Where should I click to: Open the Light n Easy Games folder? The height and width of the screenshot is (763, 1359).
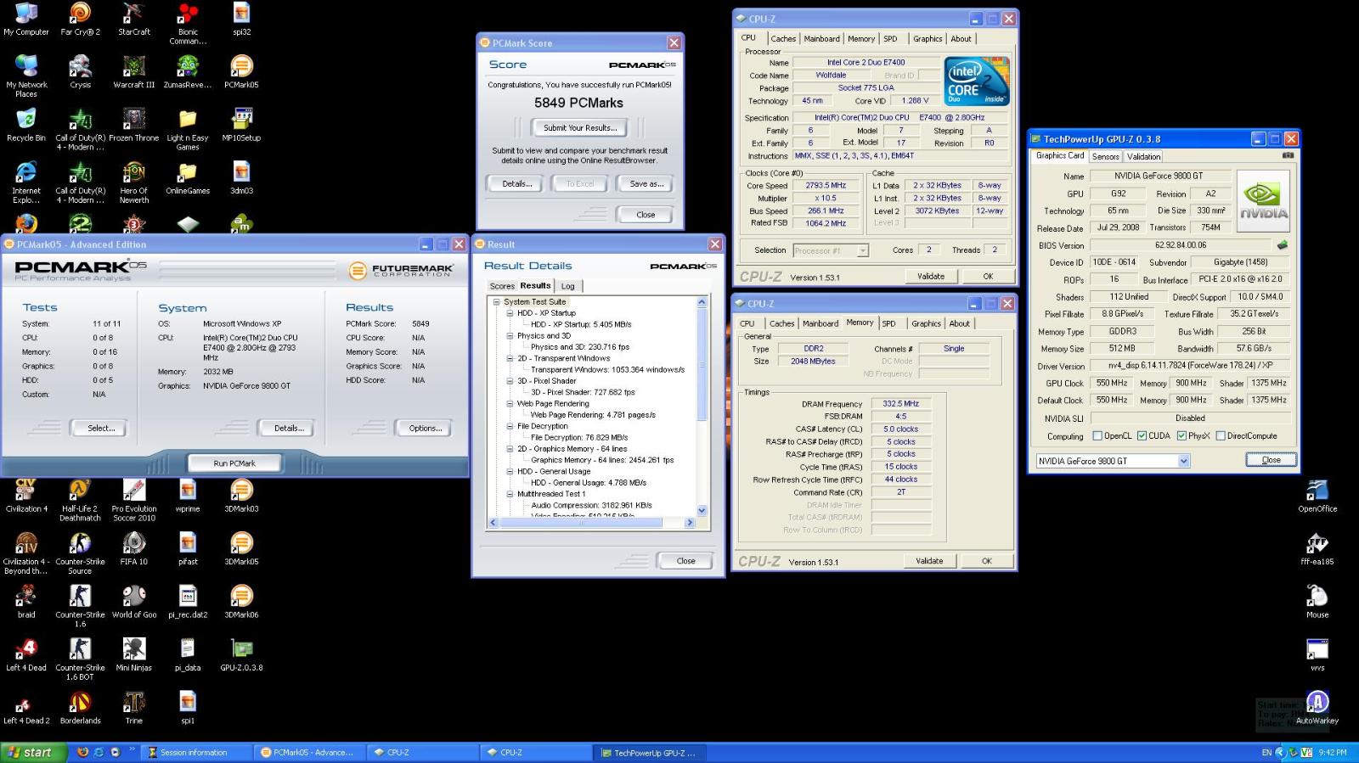point(188,130)
